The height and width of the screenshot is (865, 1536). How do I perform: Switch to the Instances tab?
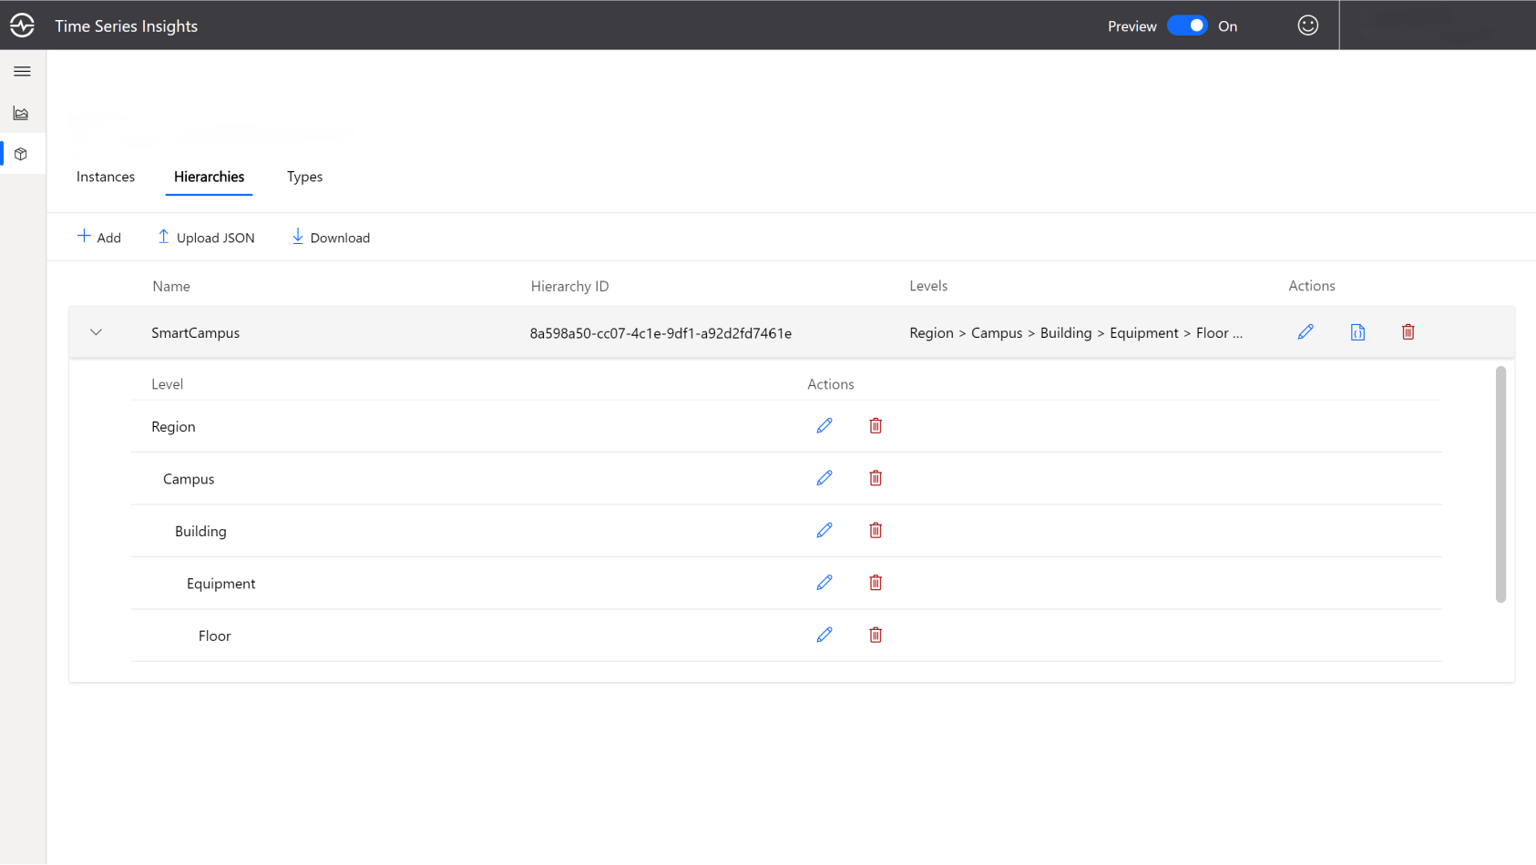click(x=106, y=177)
